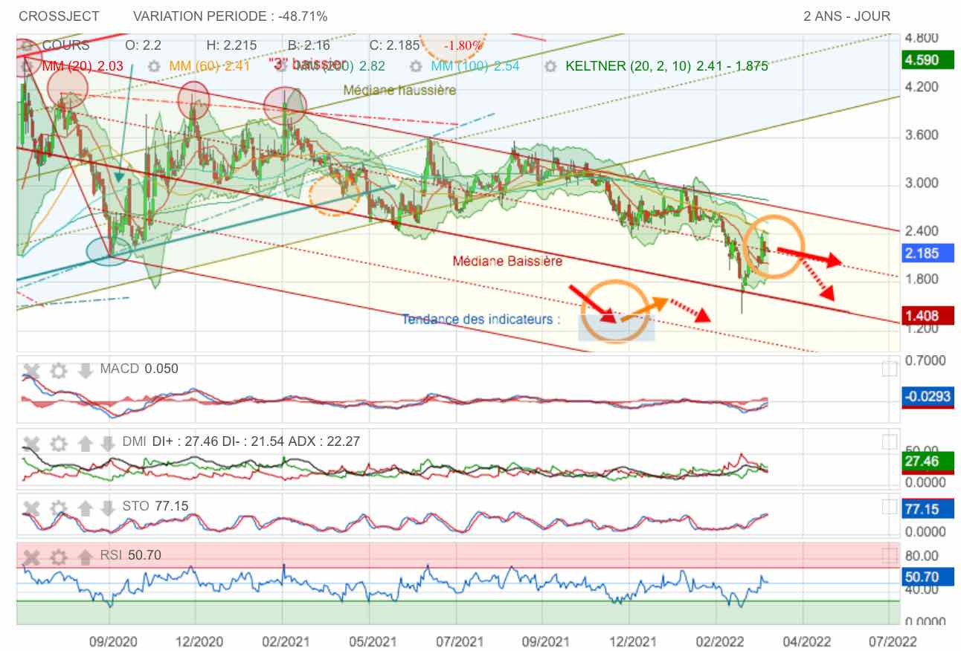
Task: Remove the STO stochastic indicator
Action: (31, 508)
